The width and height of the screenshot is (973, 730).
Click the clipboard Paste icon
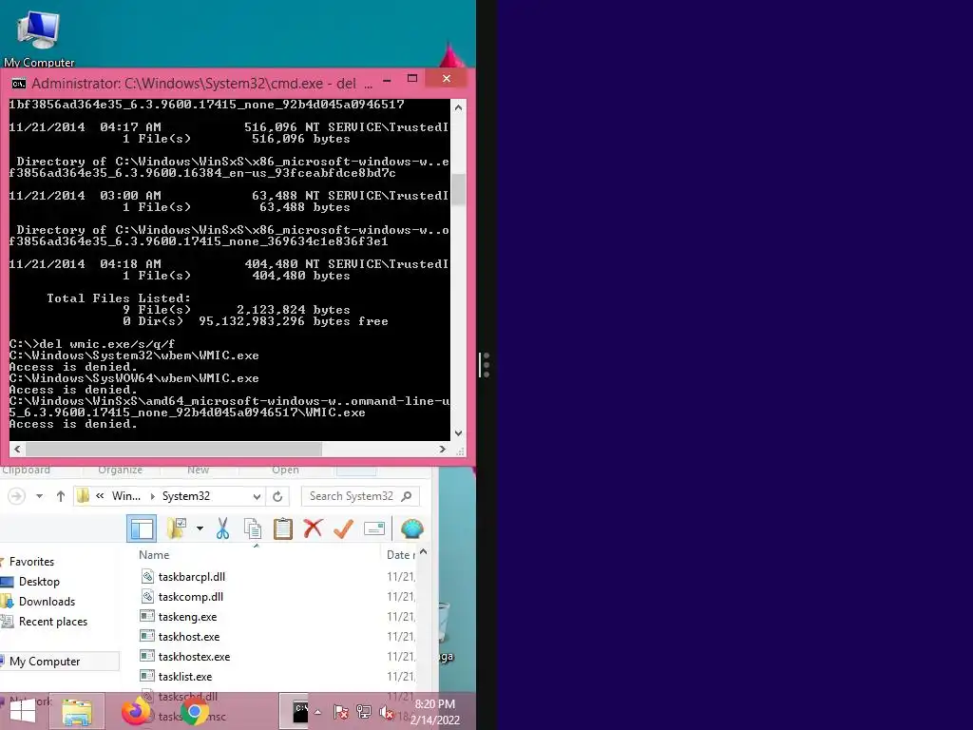283,528
